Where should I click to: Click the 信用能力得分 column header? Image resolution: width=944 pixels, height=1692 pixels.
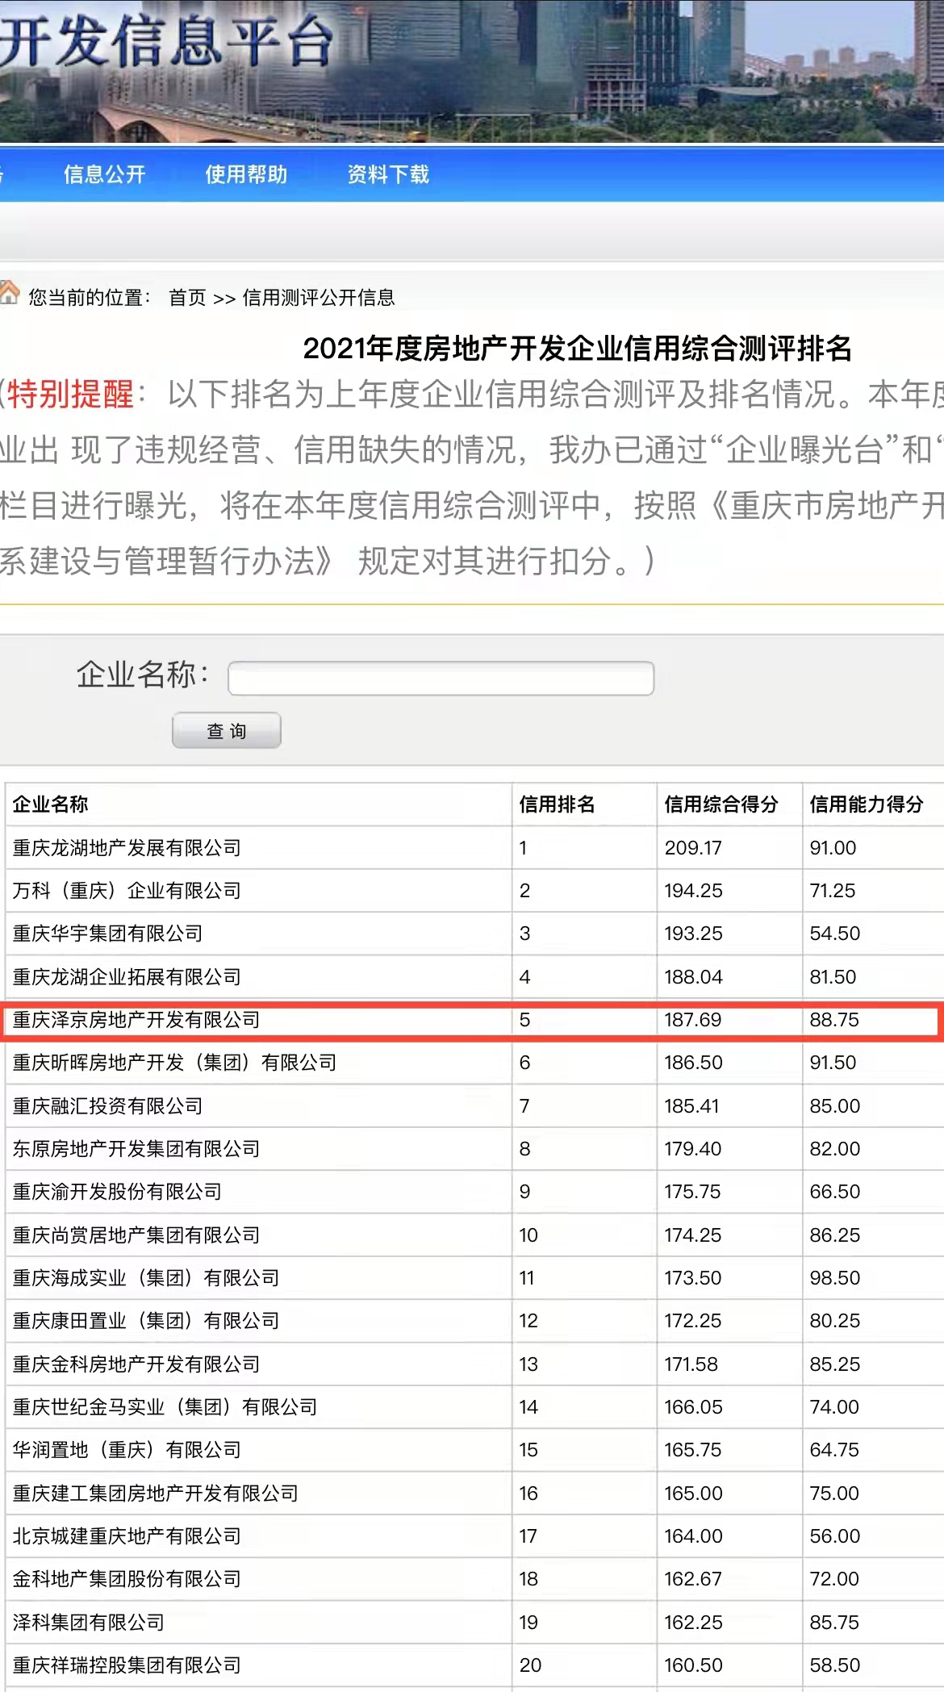pos(867,804)
